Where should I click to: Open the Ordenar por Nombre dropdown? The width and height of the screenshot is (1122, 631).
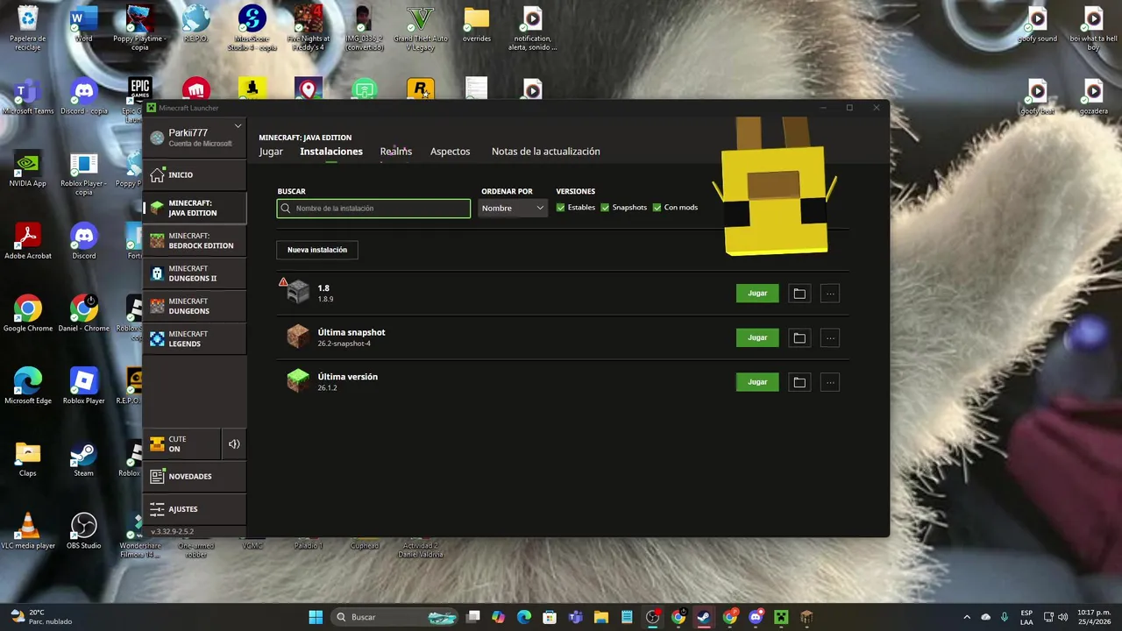(x=513, y=208)
